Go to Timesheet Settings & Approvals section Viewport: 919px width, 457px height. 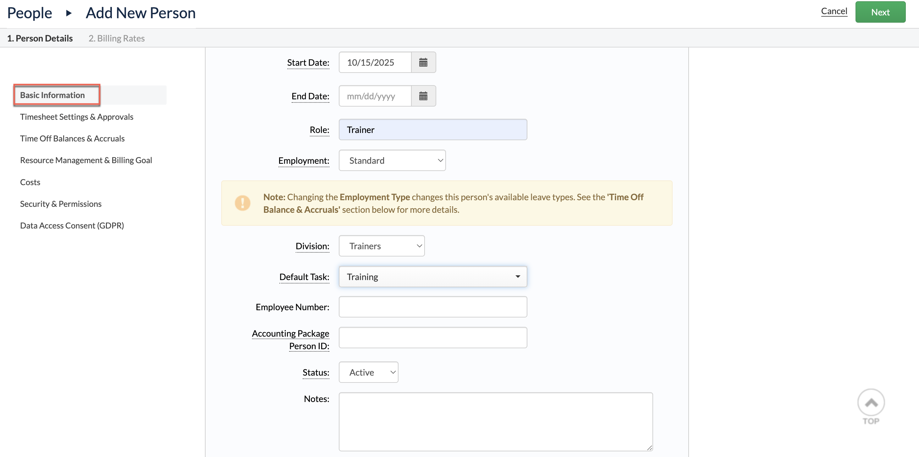[x=77, y=117]
